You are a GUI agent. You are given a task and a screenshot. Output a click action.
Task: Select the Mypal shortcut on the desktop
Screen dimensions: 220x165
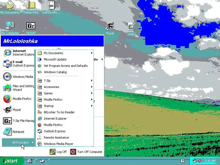click(x=110, y=29)
